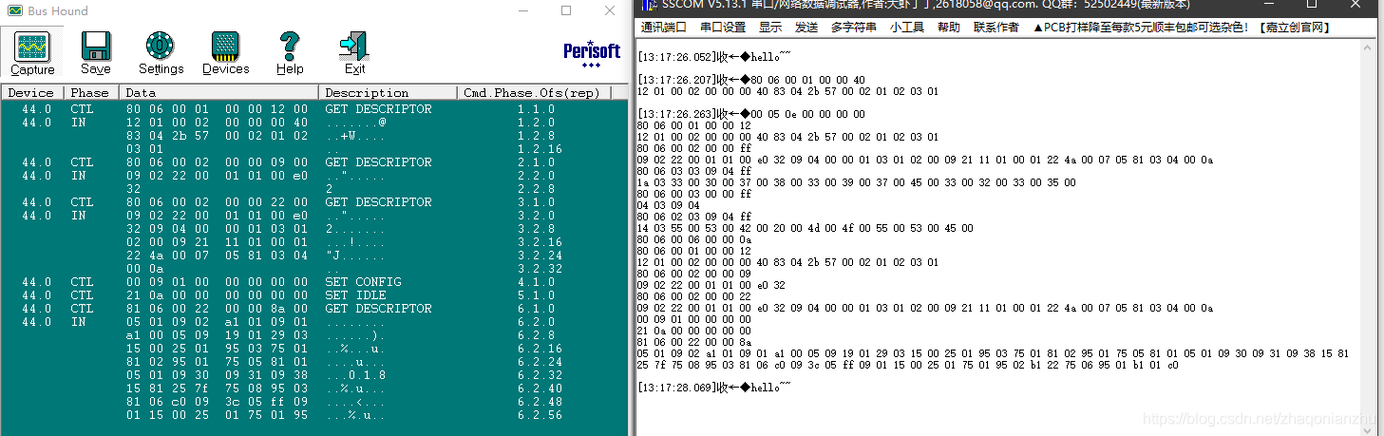
Task: Select GET DESCRIPTOR row at offset 1.1.0
Action: pyautogui.click(x=314, y=109)
